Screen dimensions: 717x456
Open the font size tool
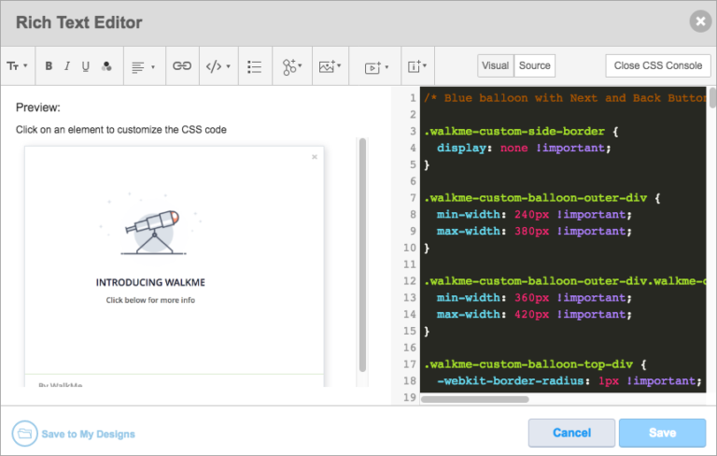click(x=13, y=66)
